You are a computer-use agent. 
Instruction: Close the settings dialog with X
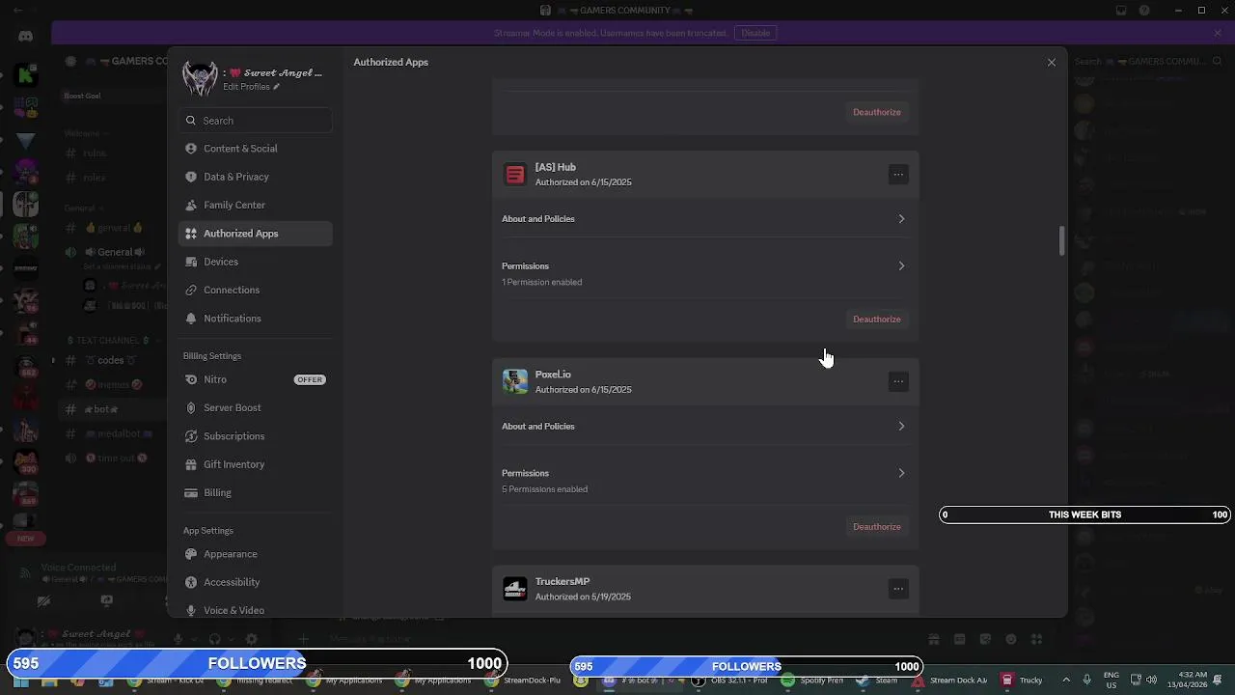tap(1052, 63)
